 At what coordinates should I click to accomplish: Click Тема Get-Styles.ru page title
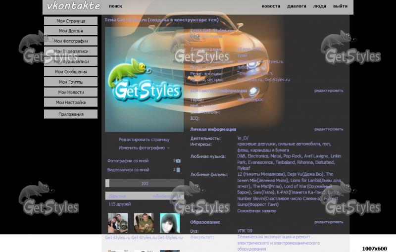pos(162,20)
